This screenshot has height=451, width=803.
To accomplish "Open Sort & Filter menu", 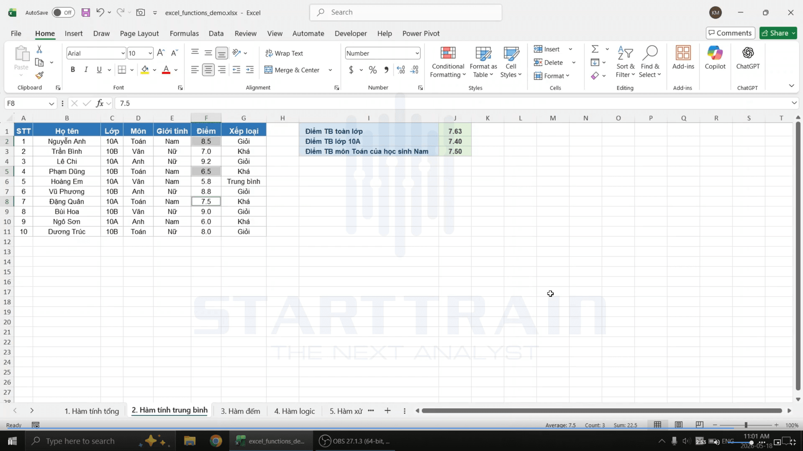I will pos(625,62).
